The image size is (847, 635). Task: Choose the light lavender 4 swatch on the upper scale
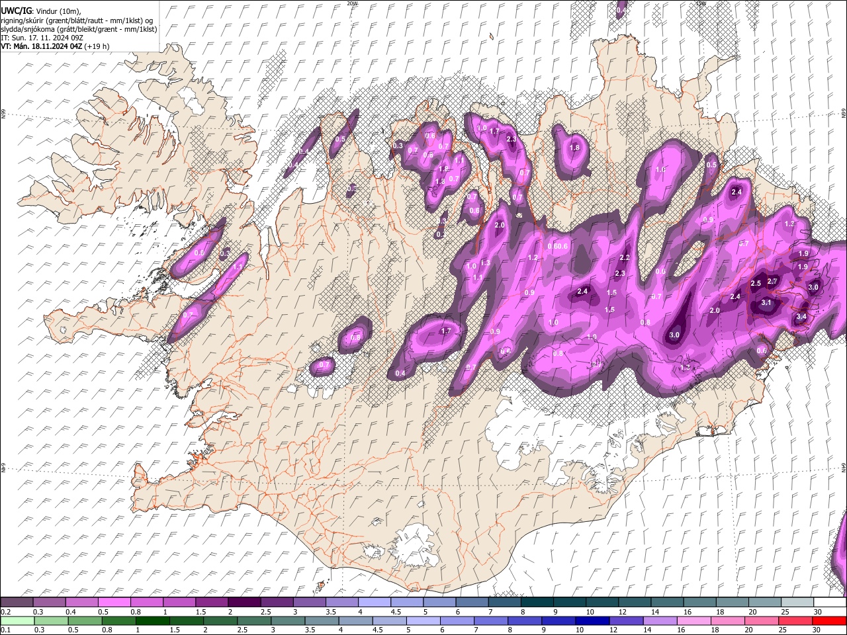[375, 603]
